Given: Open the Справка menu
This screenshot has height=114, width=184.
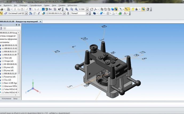Looking at the screenshot, I should click(62, 5).
